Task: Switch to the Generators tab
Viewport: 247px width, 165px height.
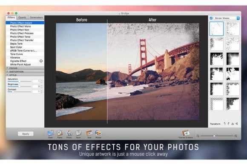Action: point(36,17)
